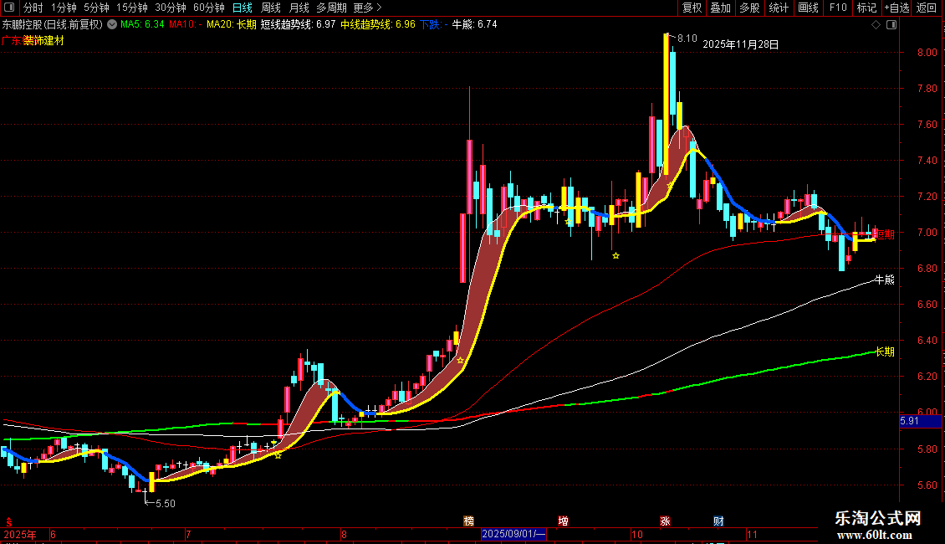Click the 中线趋势线: 6.96 label
This screenshot has width=945, height=544.
(378, 25)
